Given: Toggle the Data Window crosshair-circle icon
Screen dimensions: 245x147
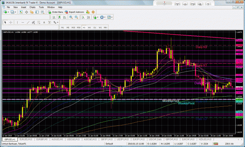Looking at the screenshot, I should [26, 12].
